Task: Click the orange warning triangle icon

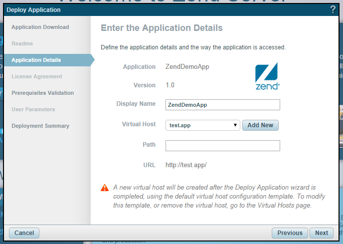Action: [105, 188]
